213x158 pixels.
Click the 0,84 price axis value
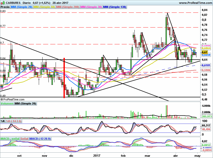[x=205, y=10]
